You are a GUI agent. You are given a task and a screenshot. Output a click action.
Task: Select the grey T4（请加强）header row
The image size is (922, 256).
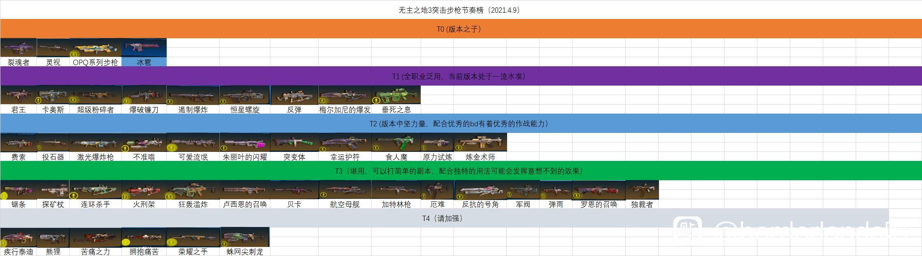[445, 218]
